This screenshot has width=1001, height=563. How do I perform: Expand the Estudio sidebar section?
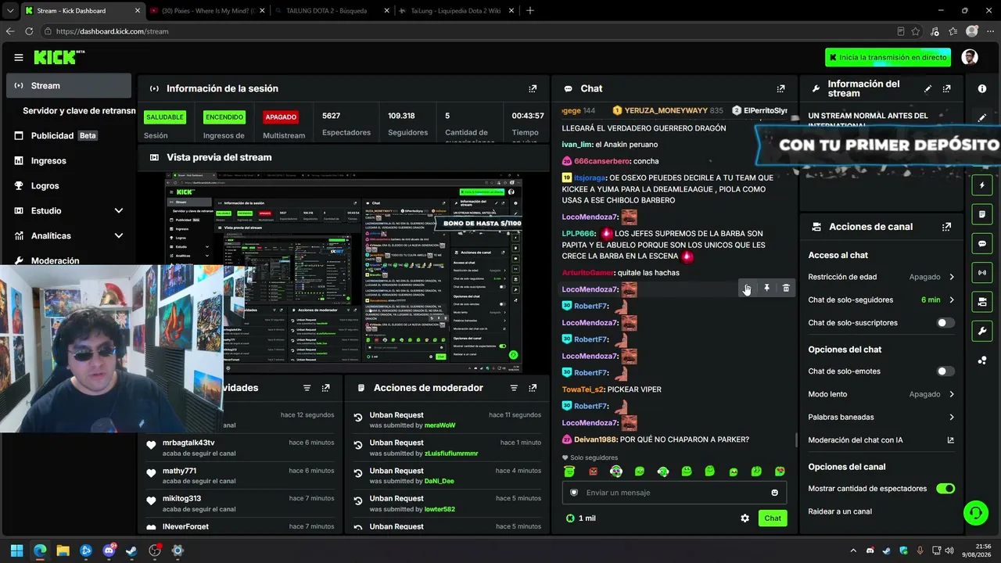[x=118, y=210]
